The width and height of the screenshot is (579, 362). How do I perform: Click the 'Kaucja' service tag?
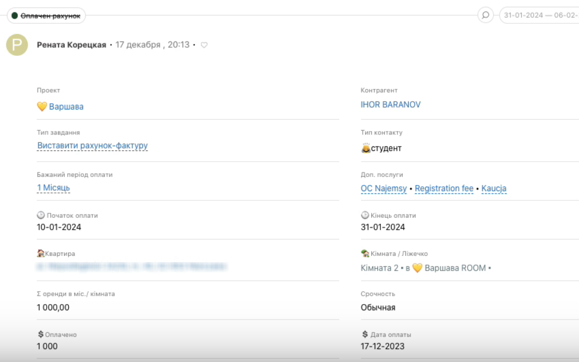click(x=494, y=188)
